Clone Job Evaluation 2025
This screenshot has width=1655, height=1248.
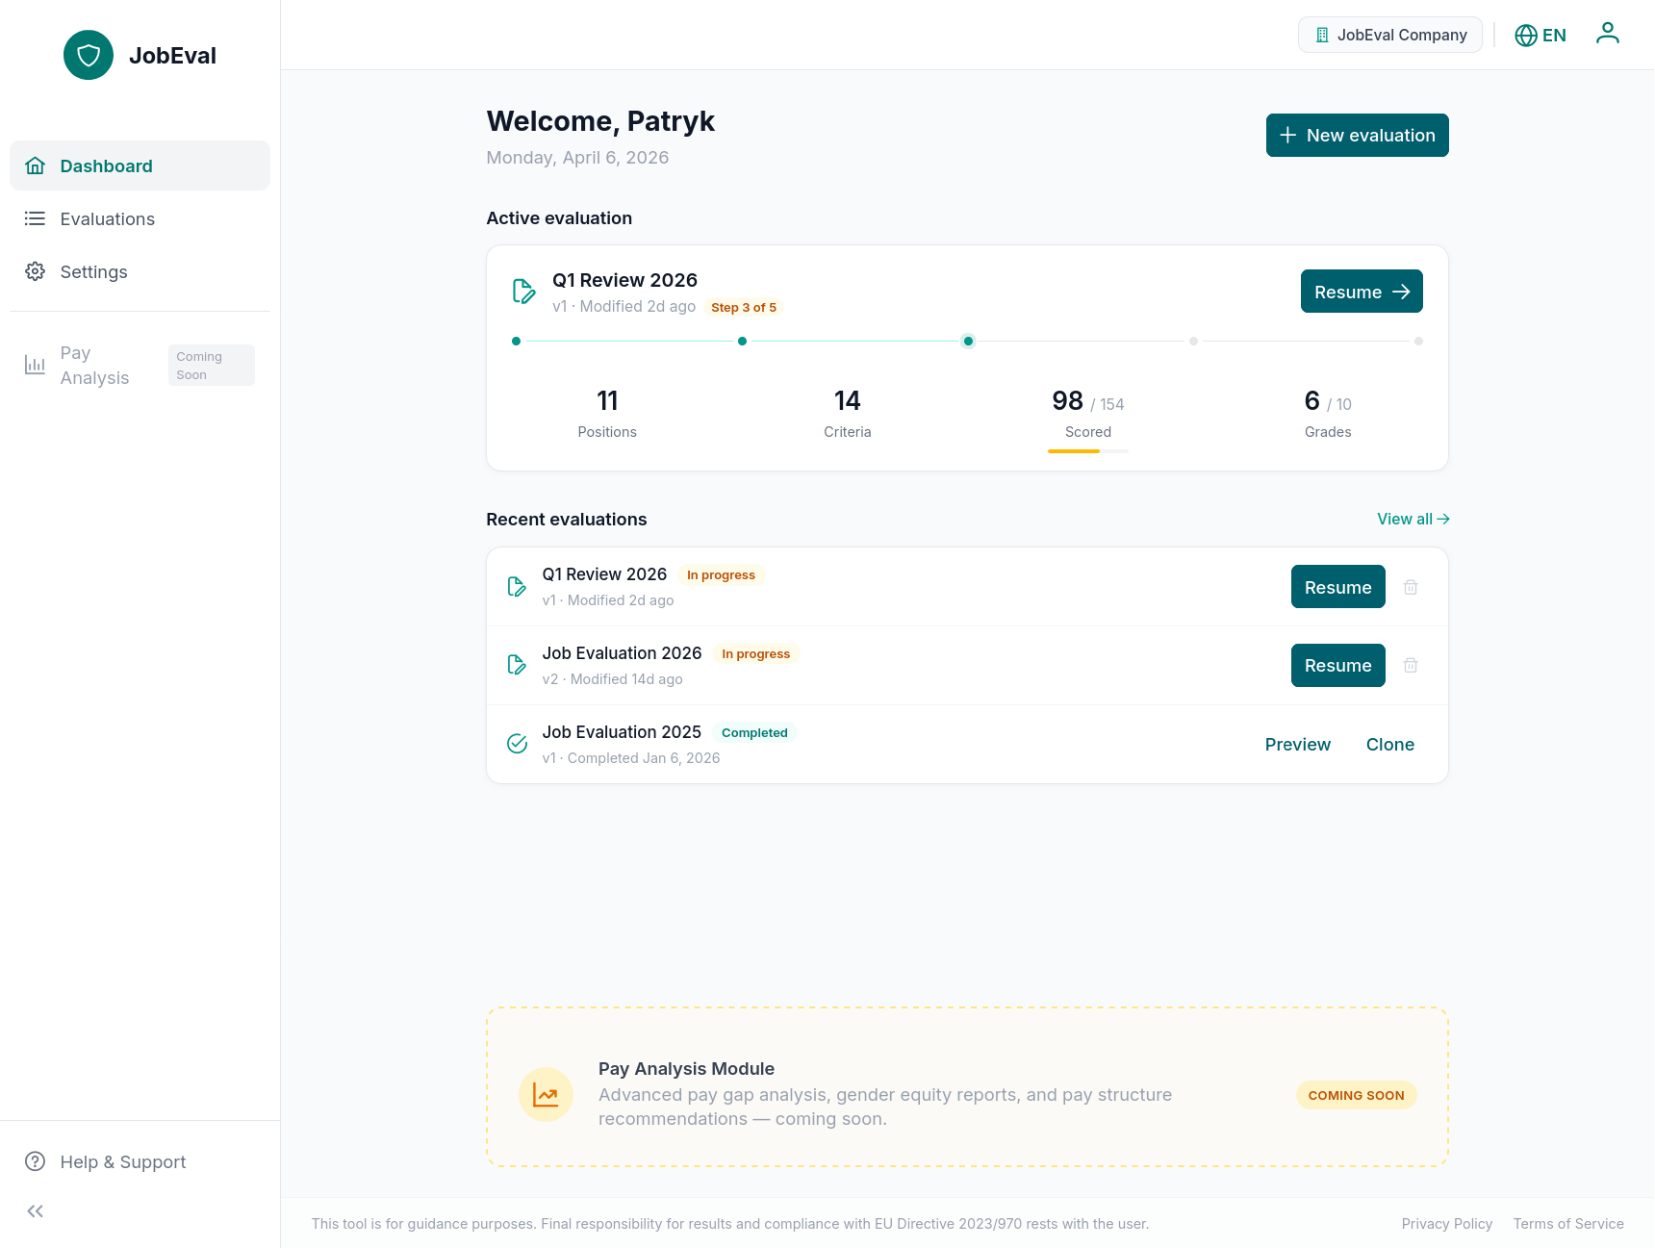coord(1389,744)
